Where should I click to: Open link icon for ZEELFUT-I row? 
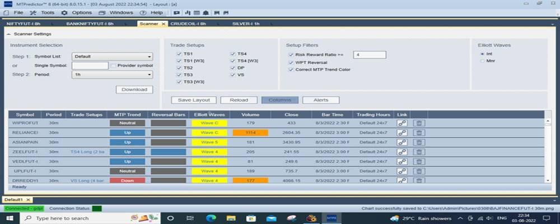point(403,152)
